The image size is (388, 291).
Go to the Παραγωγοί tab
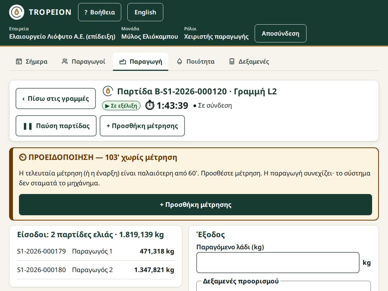pos(83,61)
